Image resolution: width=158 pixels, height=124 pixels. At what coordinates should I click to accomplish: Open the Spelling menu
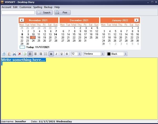pyautogui.click(x=38, y=7)
